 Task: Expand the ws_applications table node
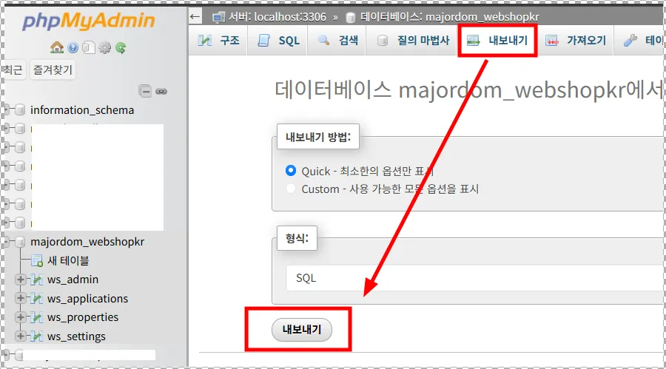coord(20,298)
